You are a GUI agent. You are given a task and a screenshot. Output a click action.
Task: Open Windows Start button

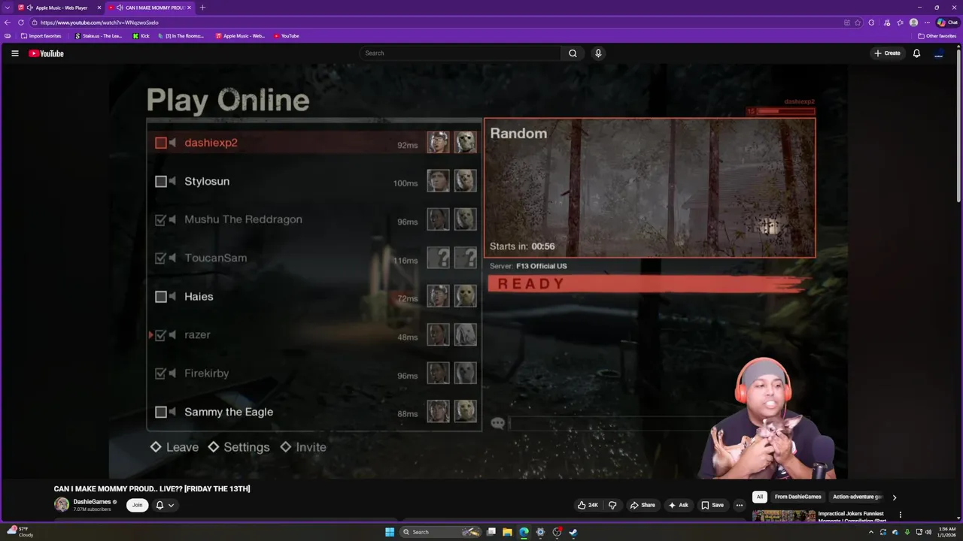point(390,532)
